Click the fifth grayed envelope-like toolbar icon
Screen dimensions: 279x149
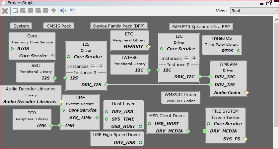(x=46, y=11)
